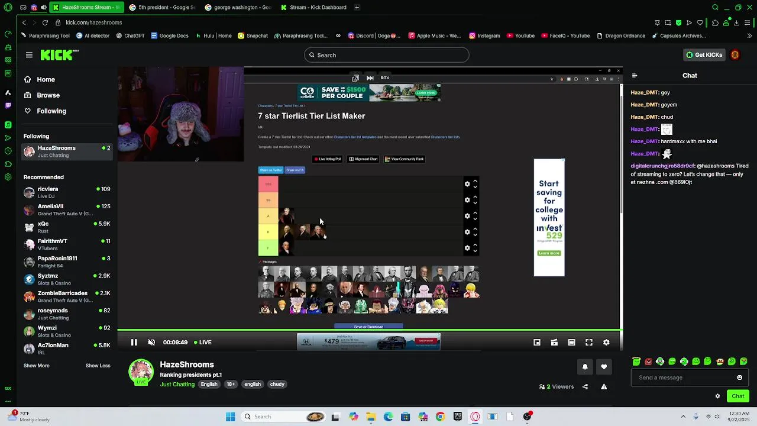Open the emote picker in chat
The width and height of the screenshot is (757, 426).
click(x=739, y=377)
